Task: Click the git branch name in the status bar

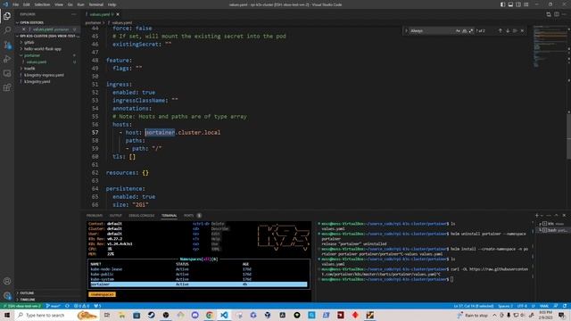Action: (x=54, y=306)
